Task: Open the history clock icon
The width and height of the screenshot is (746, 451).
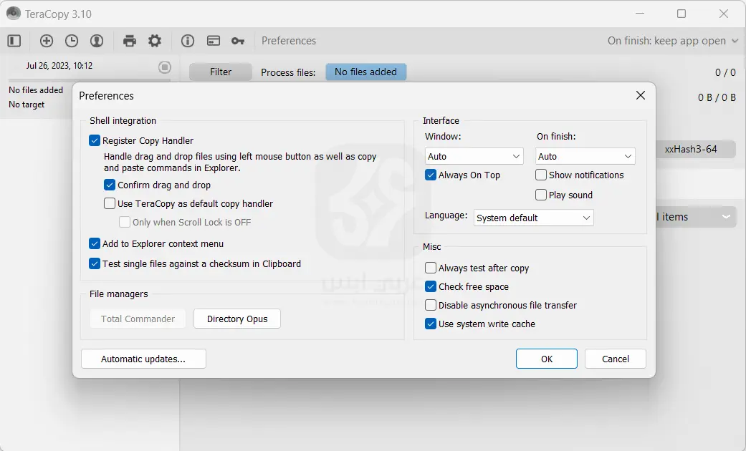Action: 72,41
